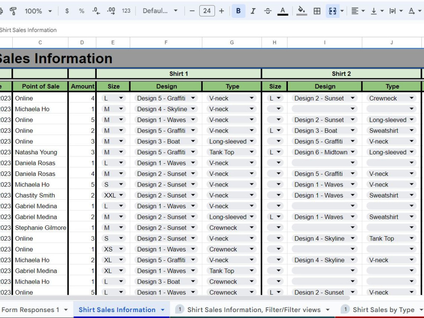The image size is (424, 318).
Task: Open the zoom 100% dropdown
Action: tap(38, 11)
